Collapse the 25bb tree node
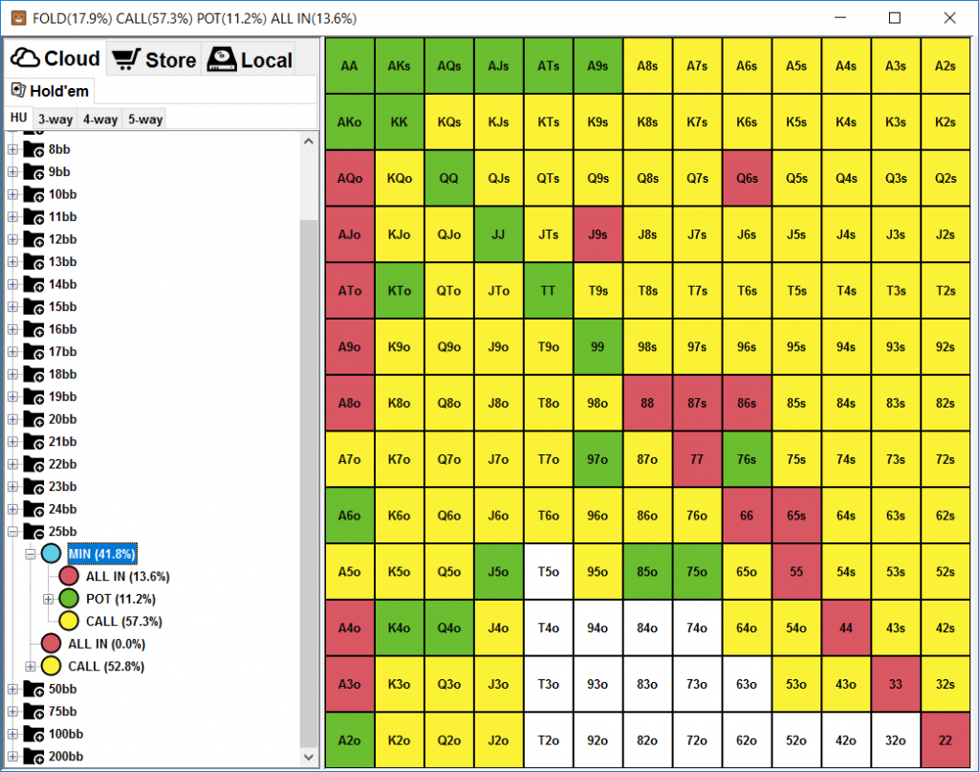This screenshot has width=979, height=772. point(12,532)
